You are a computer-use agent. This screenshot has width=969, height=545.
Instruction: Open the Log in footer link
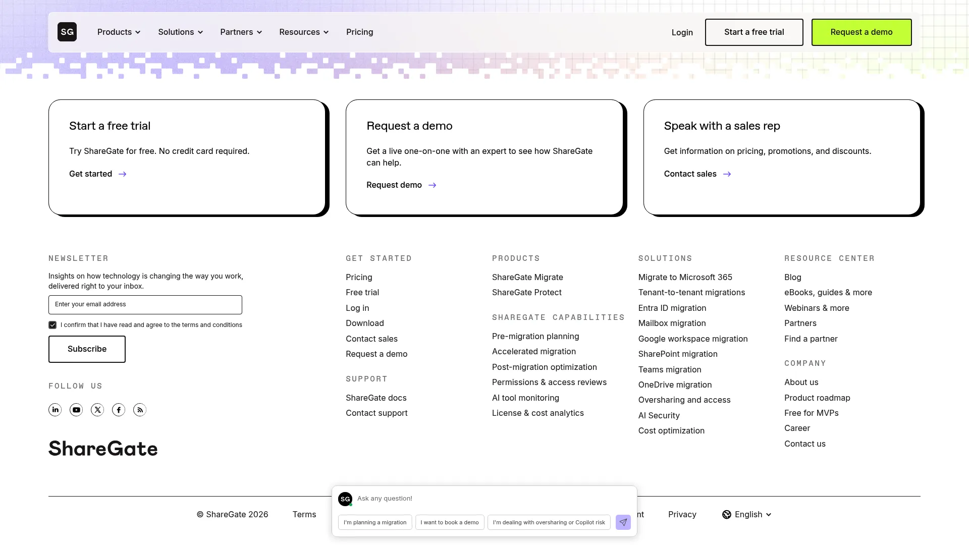[357, 308]
